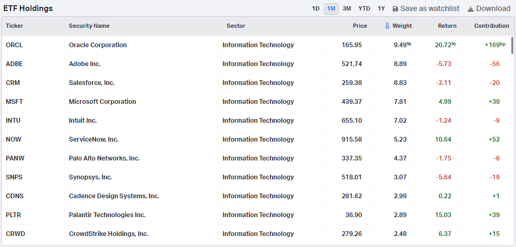The width and height of the screenshot is (516, 247).
Task: Click the CRM ticker
Action: (x=13, y=83)
